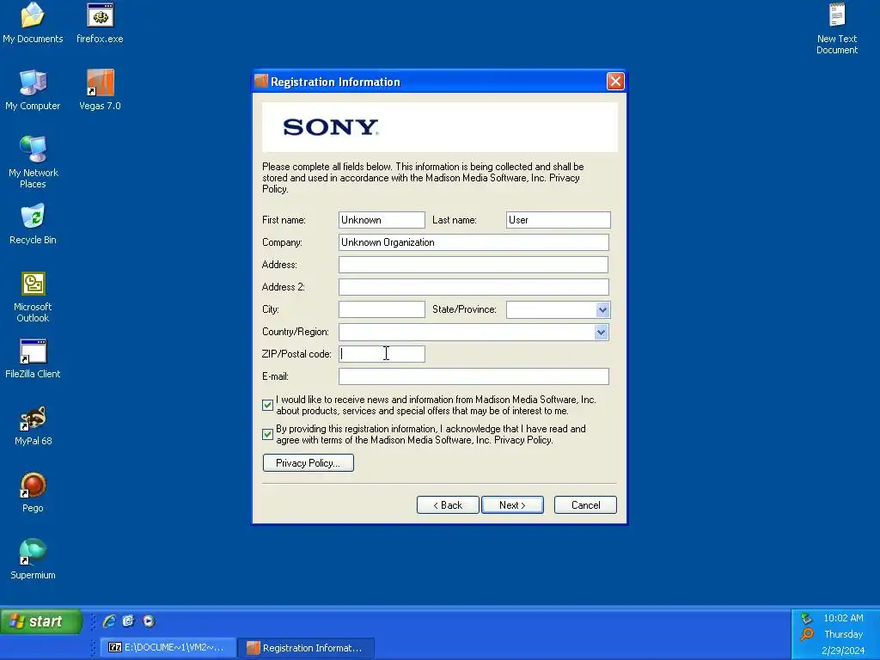The width and height of the screenshot is (880, 660).
Task: Open My Documents desktop icon
Action: click(x=33, y=23)
